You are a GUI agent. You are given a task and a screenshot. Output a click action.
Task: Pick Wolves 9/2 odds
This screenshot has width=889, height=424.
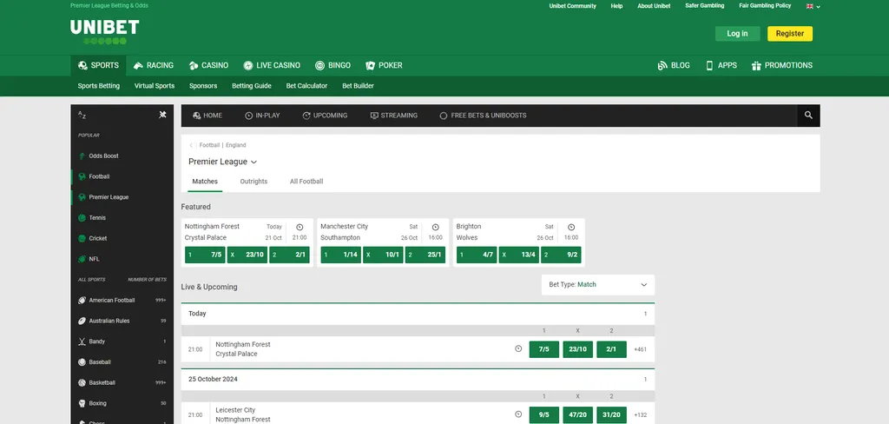coord(562,255)
